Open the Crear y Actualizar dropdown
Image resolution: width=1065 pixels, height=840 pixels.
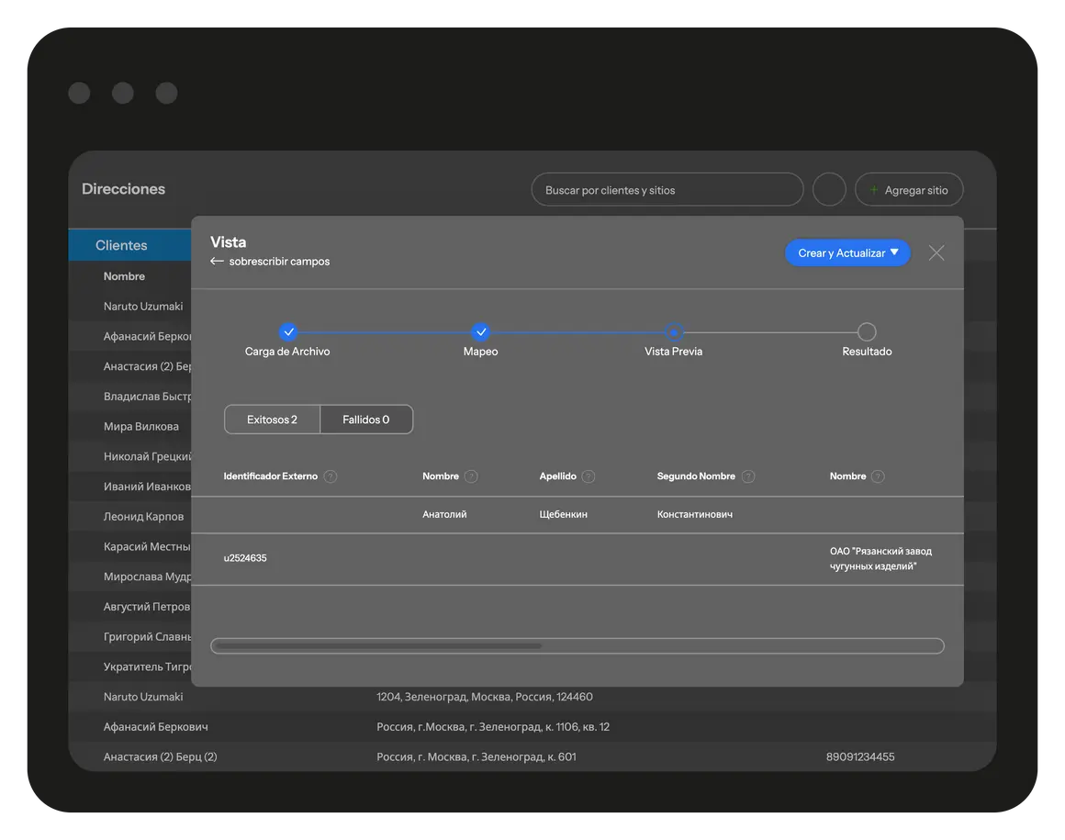[x=847, y=252]
